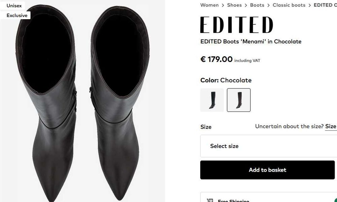
Task: Open the Select size dropdown
Action: (268, 146)
